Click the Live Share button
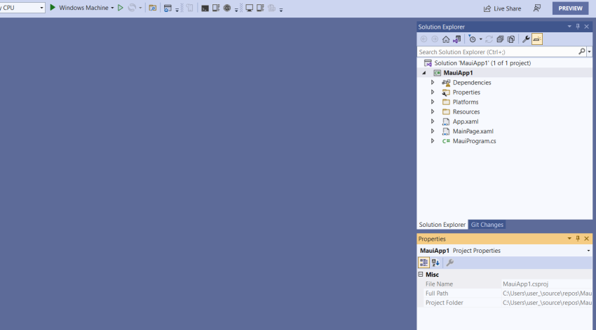The width and height of the screenshot is (596, 330). pyautogui.click(x=502, y=8)
